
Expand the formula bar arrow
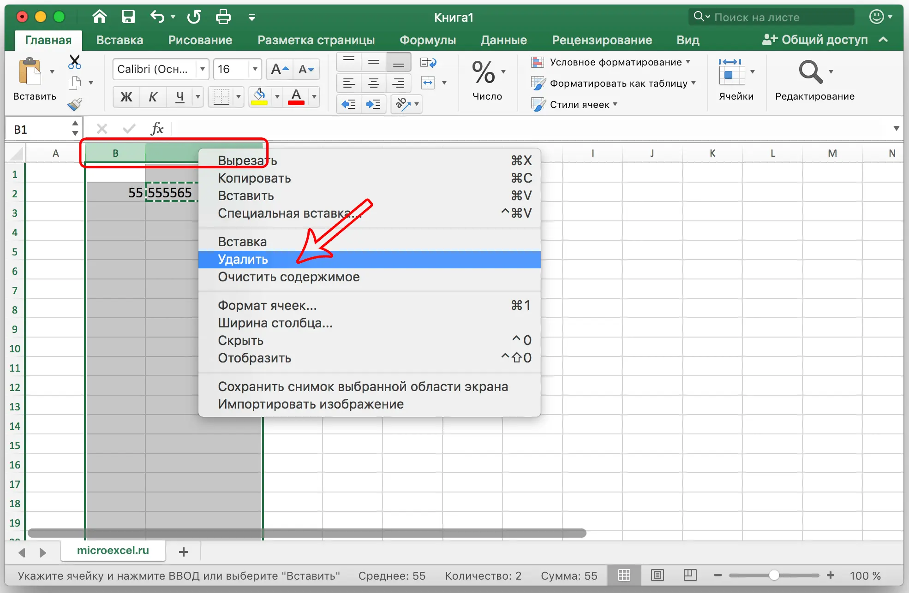896,128
